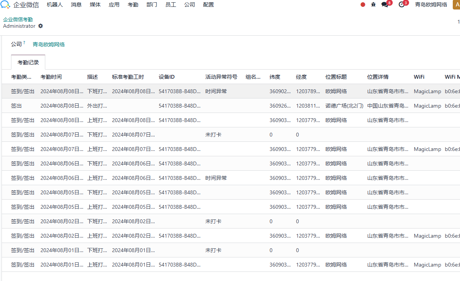This screenshot has width=460, height=281.
Task: Open the chat messages icon with badge 8
Action: coord(385,5)
